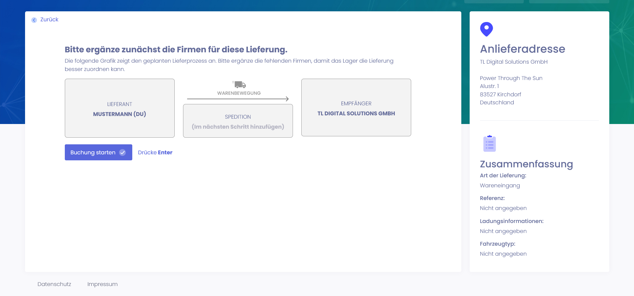Select the Spedition placeholder box
Image resolution: width=634 pixels, height=296 pixels.
238,121
